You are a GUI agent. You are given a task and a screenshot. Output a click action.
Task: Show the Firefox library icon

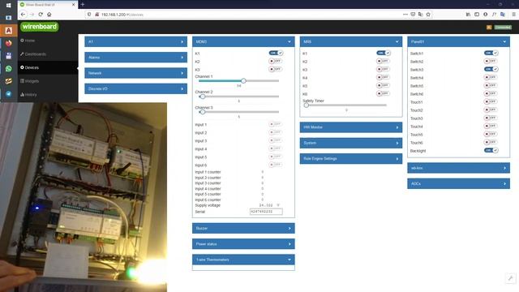[x=468, y=15]
